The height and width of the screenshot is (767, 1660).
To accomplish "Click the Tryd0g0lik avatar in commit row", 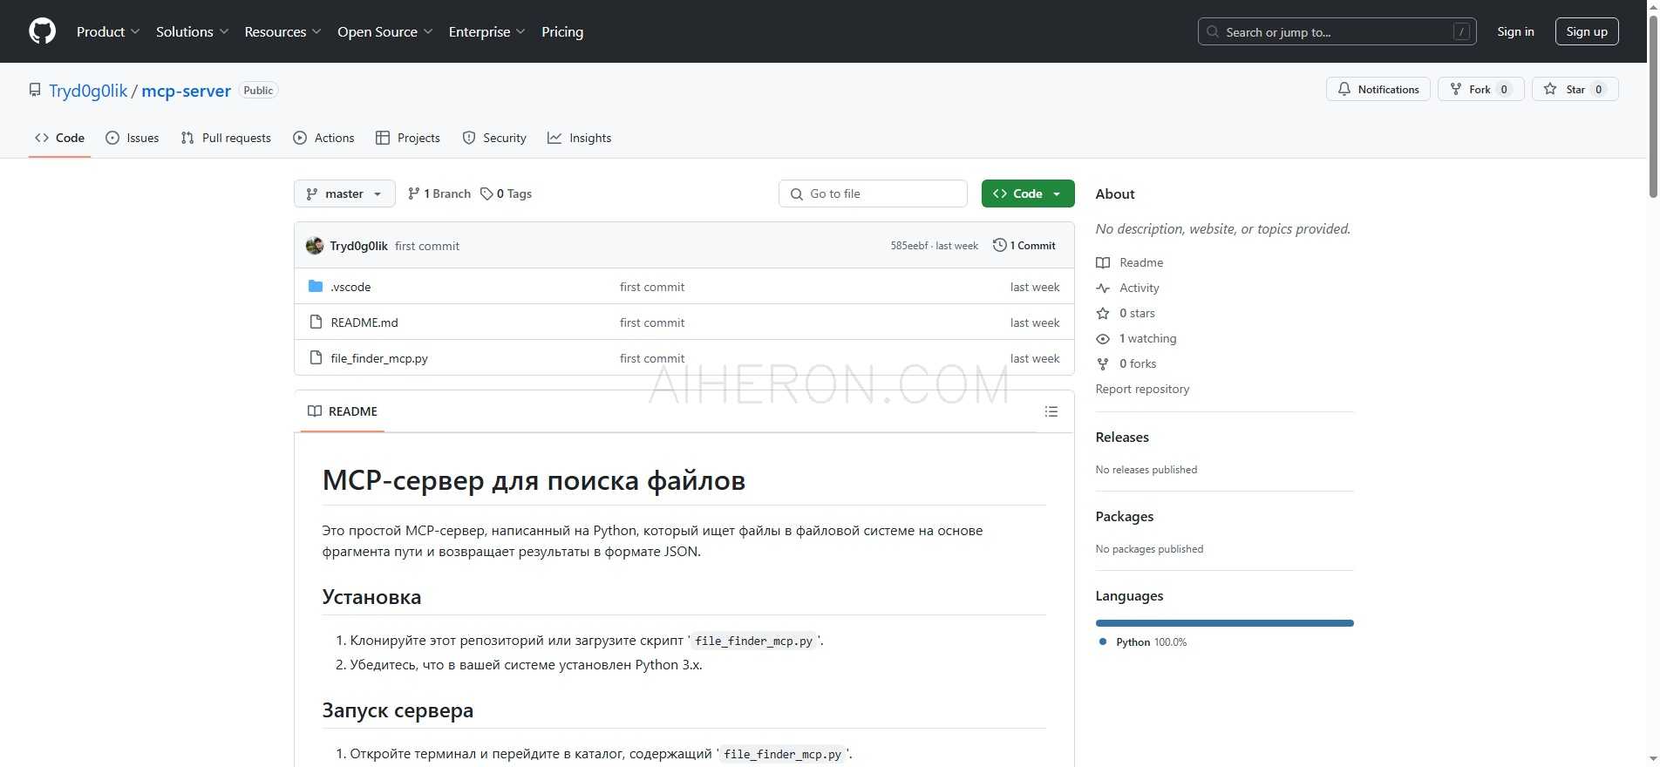I will point(315,246).
